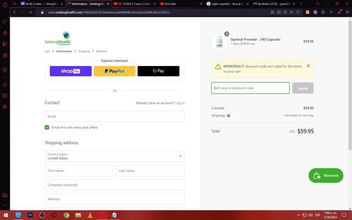Open the extensions cube icon in toolbar
Screen dimensions: 352x220
click(x=323, y=12)
